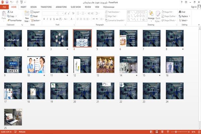Viewport: 201px width, 134px height.
Task: Open the Section dropdown menu
Action: (36, 20)
